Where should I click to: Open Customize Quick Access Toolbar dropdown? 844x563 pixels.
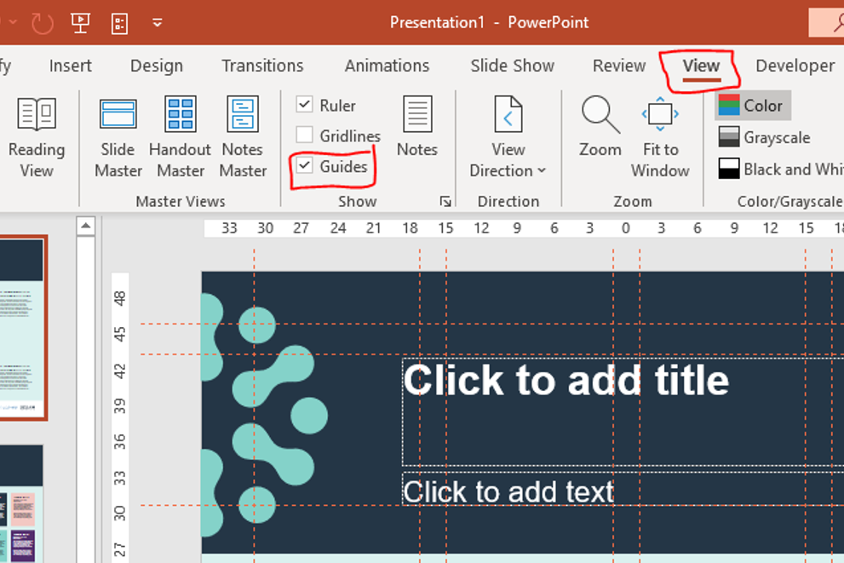(x=158, y=22)
